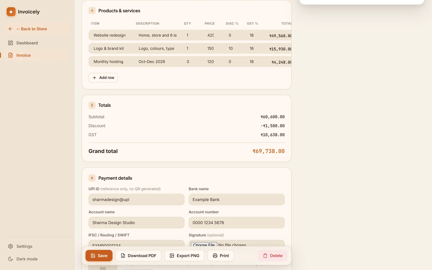This screenshot has width=432, height=270.
Task: Open Dashboard from the sidebar
Action: [x=37, y=43]
